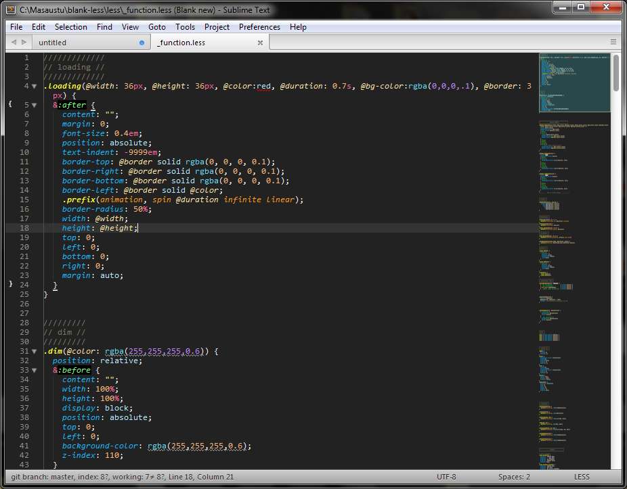Screen dimensions: 627x489
Task: Close the _function.less tab
Action: (261, 42)
